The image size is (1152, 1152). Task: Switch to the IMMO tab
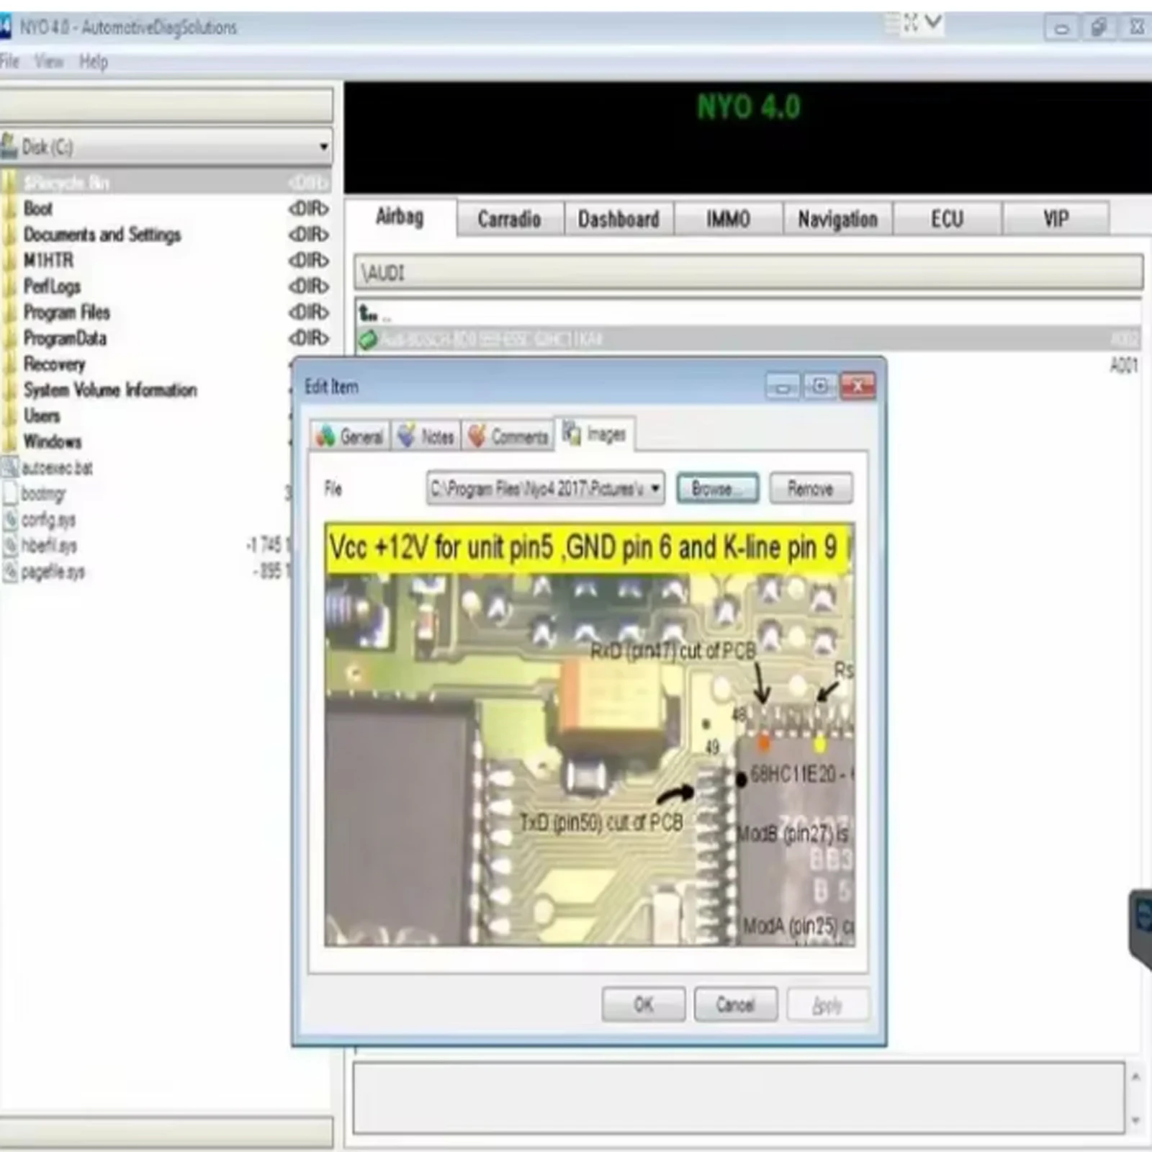click(x=728, y=219)
